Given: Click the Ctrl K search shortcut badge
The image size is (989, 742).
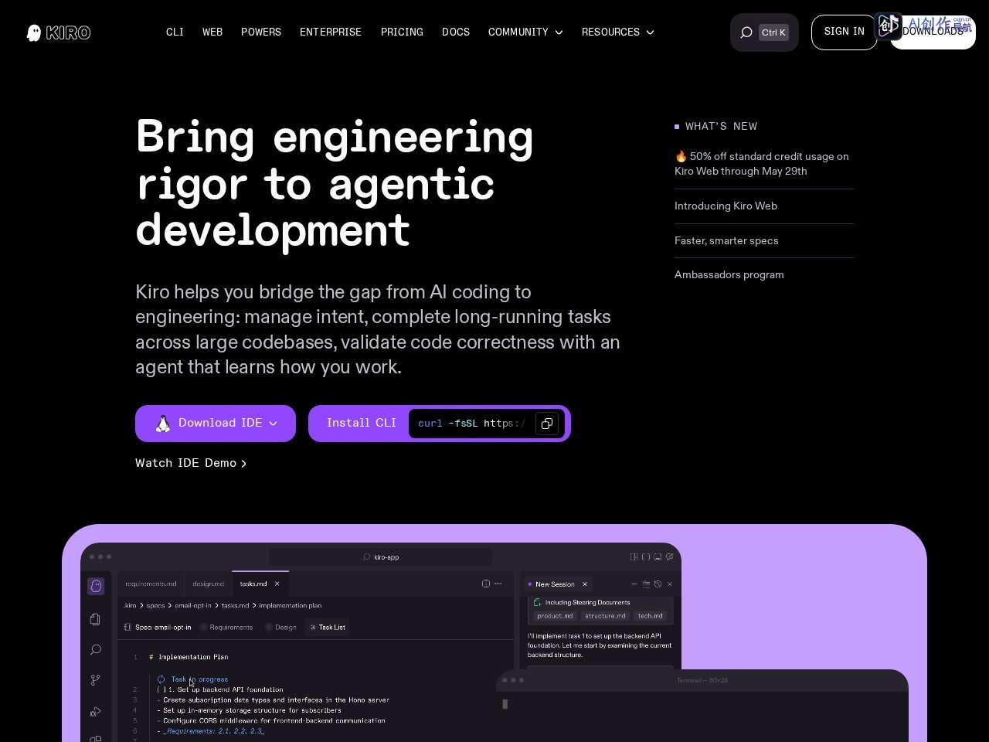Looking at the screenshot, I should [773, 32].
